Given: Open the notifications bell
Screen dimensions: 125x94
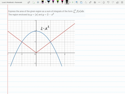Looking at the screenshot, I should pyautogui.click(x=104, y=2).
